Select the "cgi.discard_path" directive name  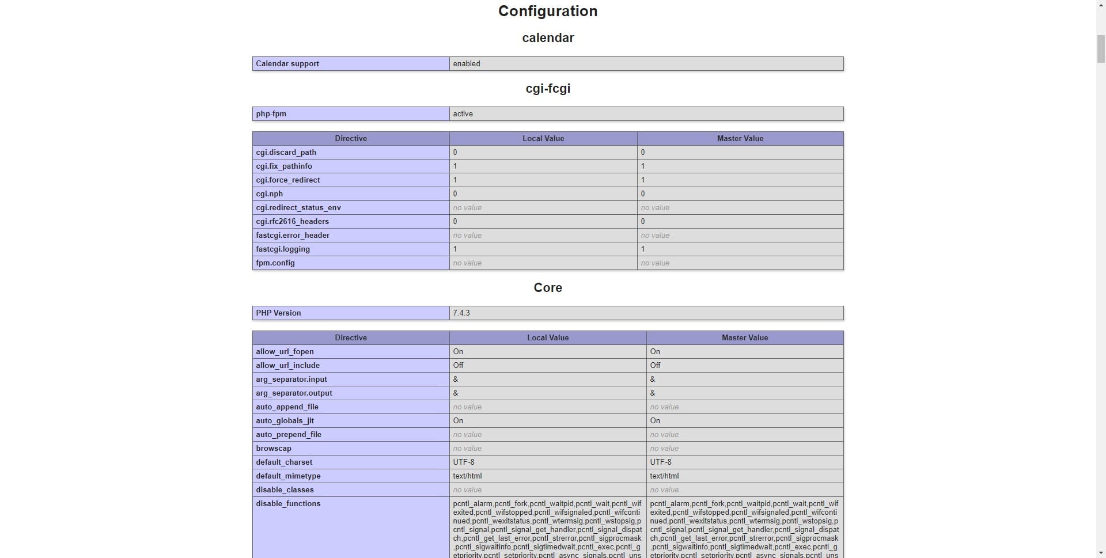tap(286, 153)
